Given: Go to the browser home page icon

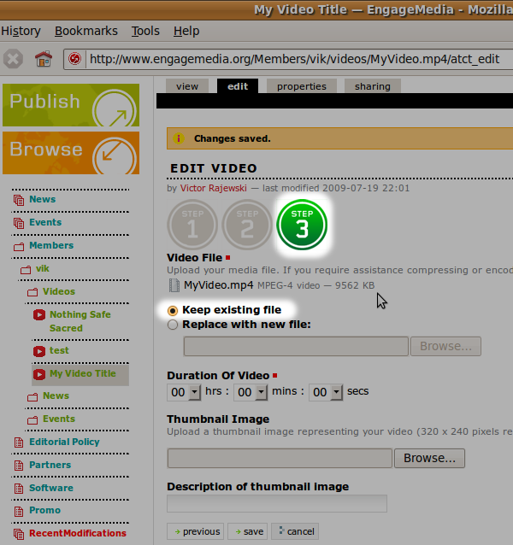Looking at the screenshot, I should pos(44,59).
